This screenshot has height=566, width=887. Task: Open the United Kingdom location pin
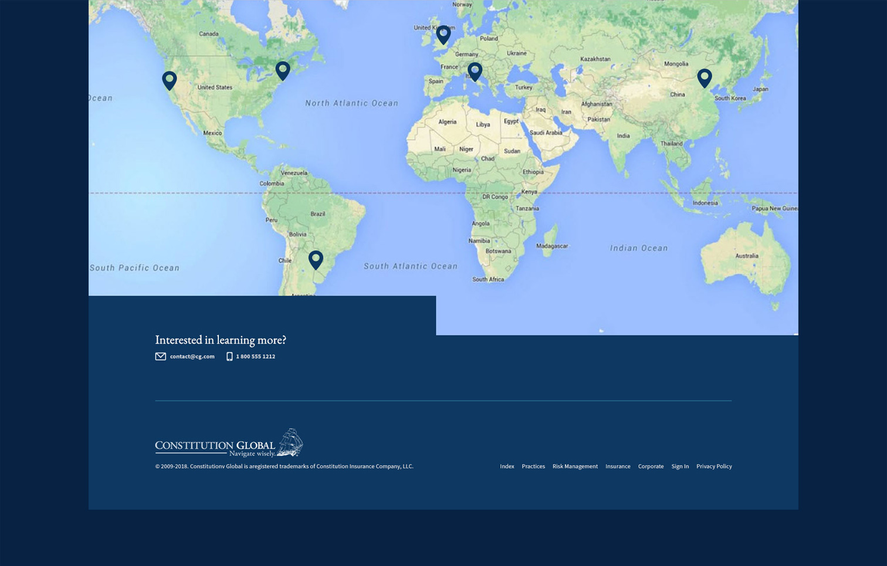pyautogui.click(x=443, y=34)
